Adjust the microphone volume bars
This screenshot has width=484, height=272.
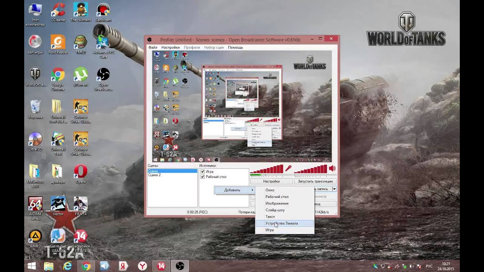point(267,169)
